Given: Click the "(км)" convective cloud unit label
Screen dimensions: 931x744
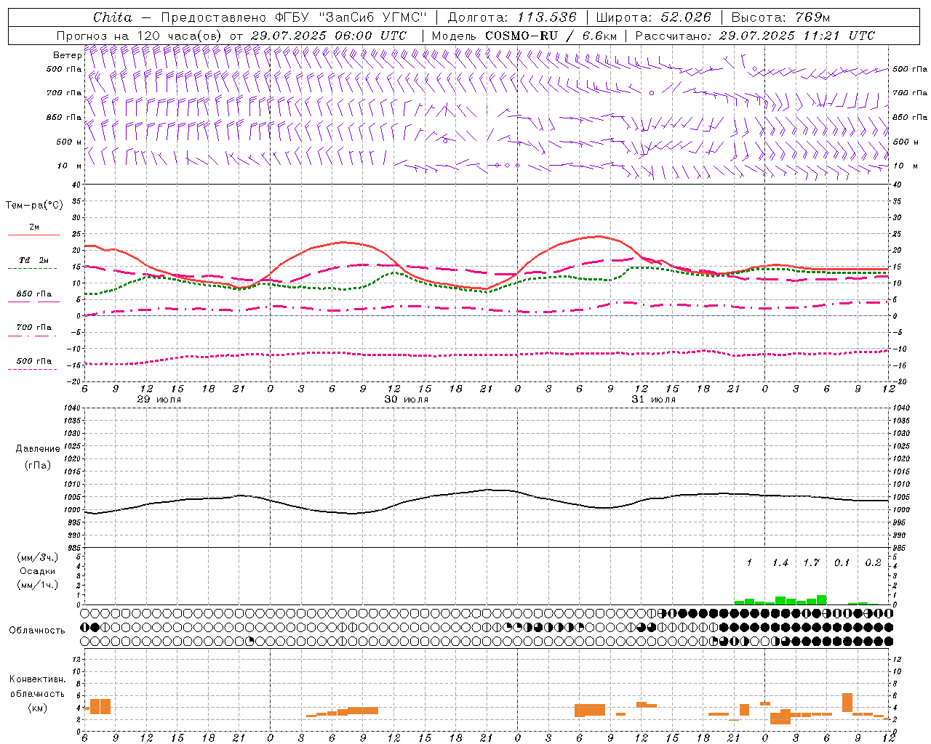Looking at the screenshot, I should point(38,708).
